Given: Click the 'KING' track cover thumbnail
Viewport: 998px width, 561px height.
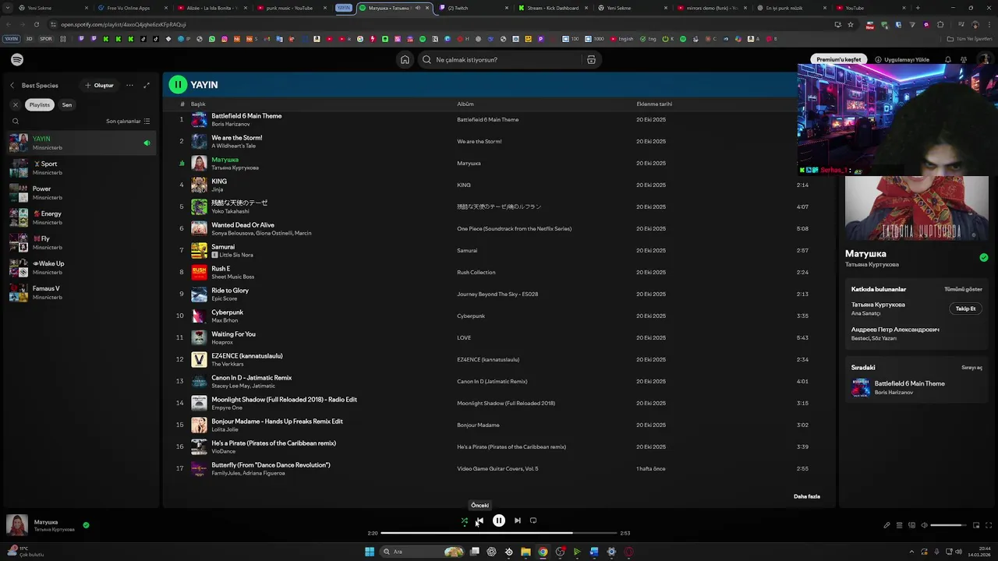Looking at the screenshot, I should pyautogui.click(x=200, y=185).
